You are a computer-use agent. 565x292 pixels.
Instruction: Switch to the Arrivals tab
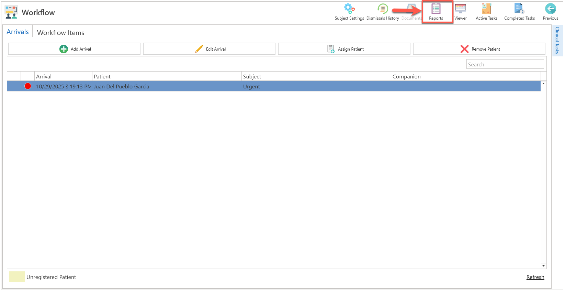point(18,32)
